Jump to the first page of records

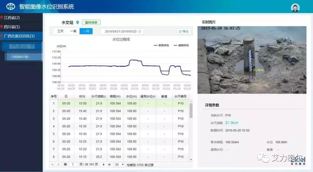[52, 165]
